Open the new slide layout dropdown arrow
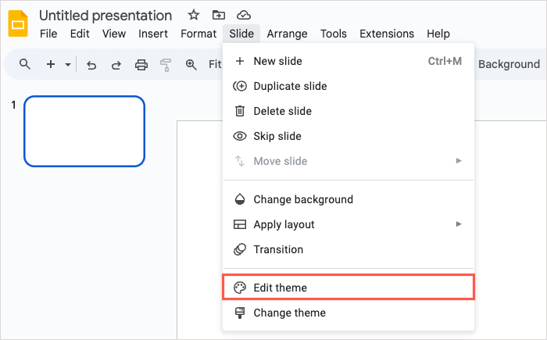Viewport: 547px width, 340px height. click(68, 65)
